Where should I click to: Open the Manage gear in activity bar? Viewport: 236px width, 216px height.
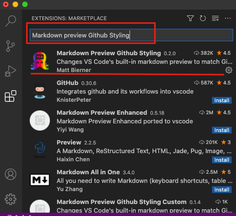11,199
